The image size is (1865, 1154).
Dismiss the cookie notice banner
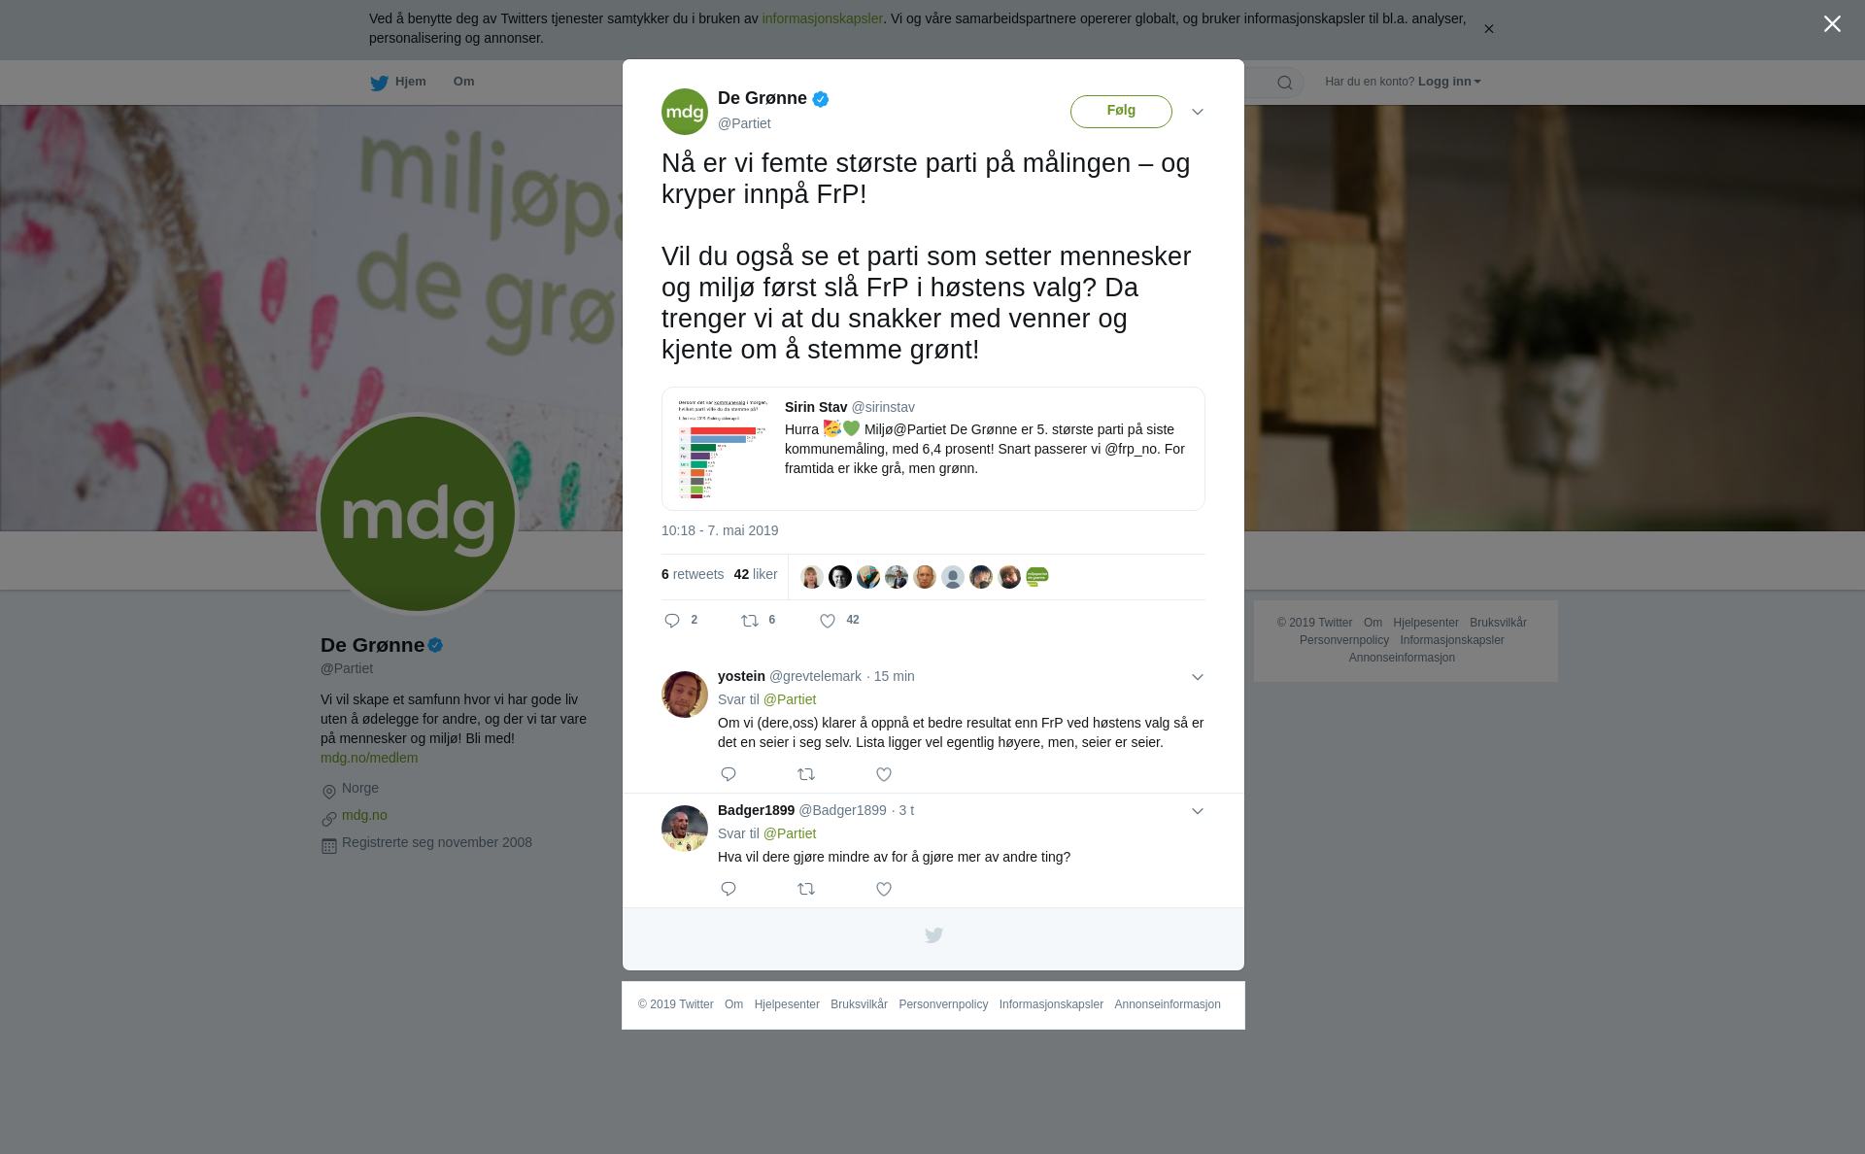coord(1488,29)
